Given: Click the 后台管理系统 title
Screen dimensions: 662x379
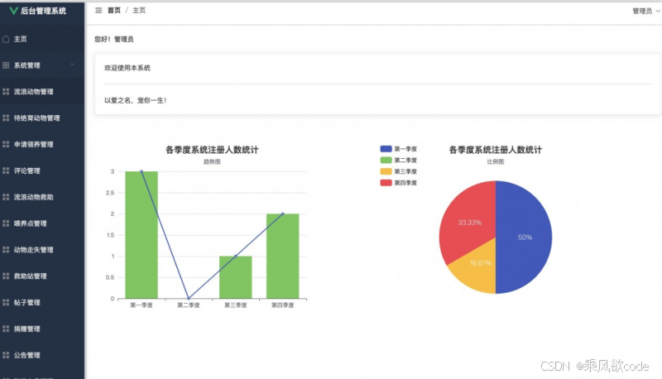Looking at the screenshot, I should pos(44,11).
